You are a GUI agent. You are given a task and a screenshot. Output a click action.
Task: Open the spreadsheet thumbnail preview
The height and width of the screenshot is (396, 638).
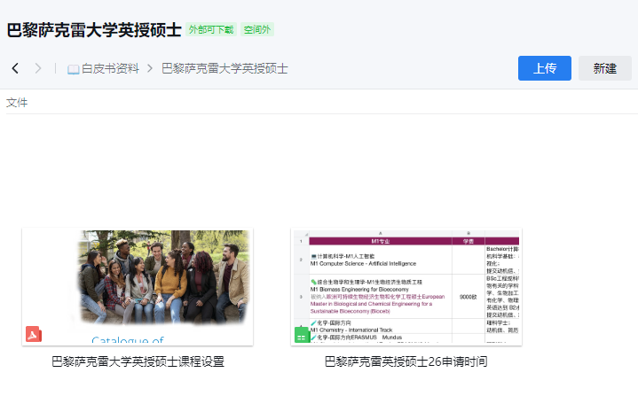click(406, 287)
